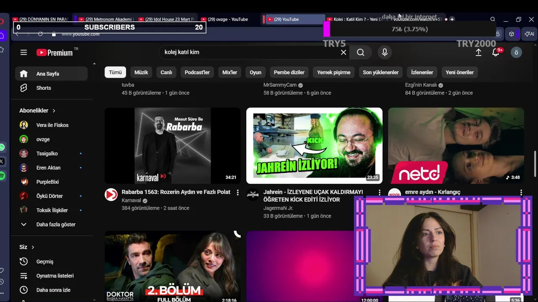Select the Canlı filter chip
Image resolution: width=538 pixels, height=302 pixels.
(166, 73)
